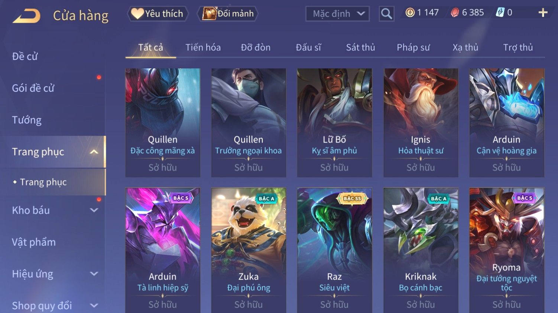The image size is (558, 313).
Task: Open the Mặc định sort dropdown
Action: [337, 14]
